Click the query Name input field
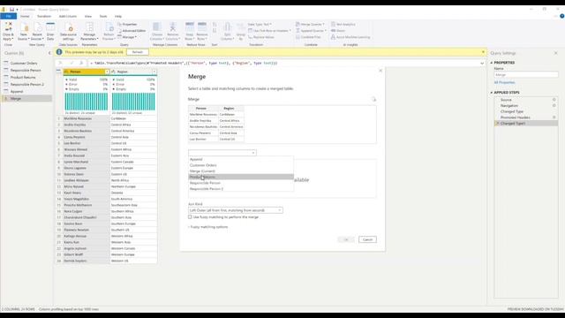 [526, 74]
